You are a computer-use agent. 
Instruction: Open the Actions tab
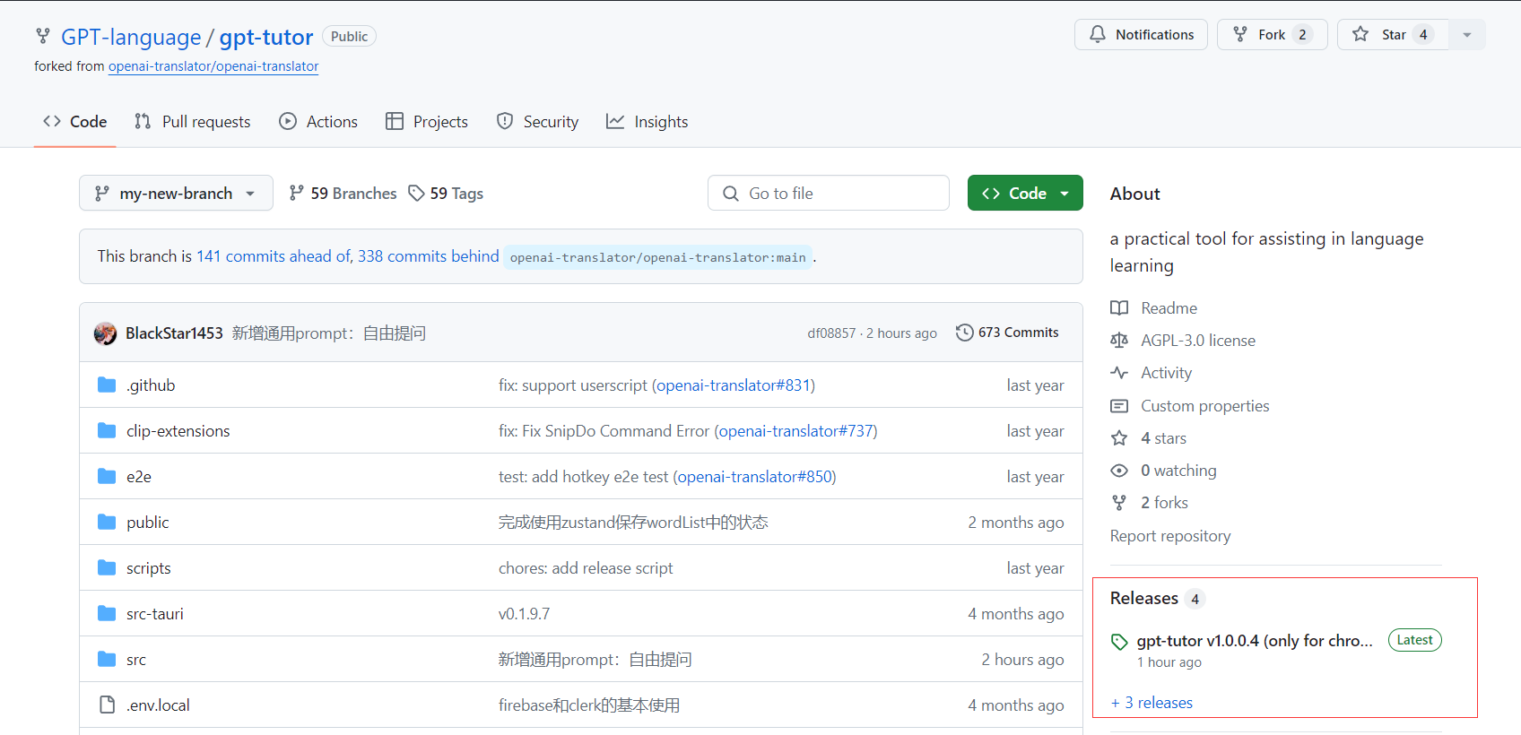pos(317,121)
